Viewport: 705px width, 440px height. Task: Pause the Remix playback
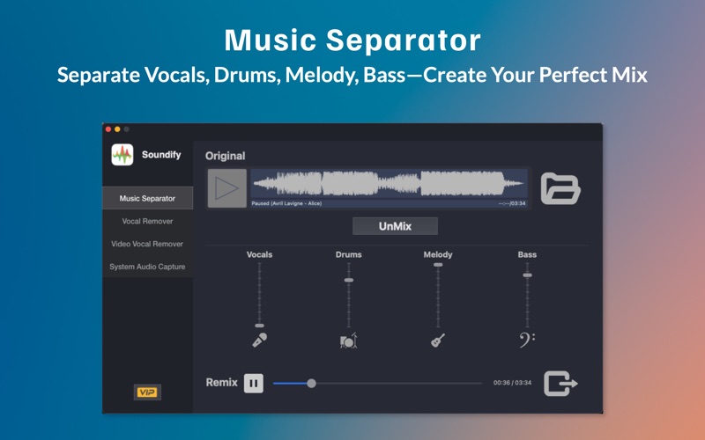pyautogui.click(x=254, y=384)
